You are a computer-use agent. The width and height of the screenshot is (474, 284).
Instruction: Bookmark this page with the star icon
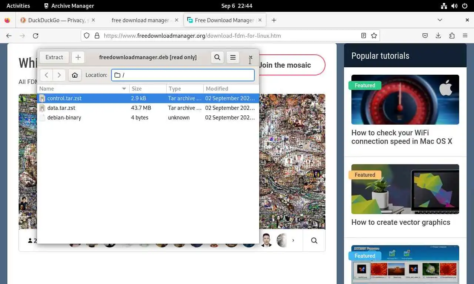coord(374,36)
